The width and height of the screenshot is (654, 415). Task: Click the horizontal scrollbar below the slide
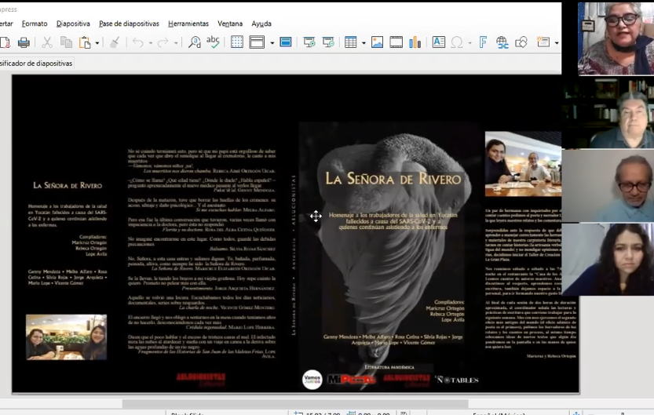pyautogui.click(x=295, y=404)
